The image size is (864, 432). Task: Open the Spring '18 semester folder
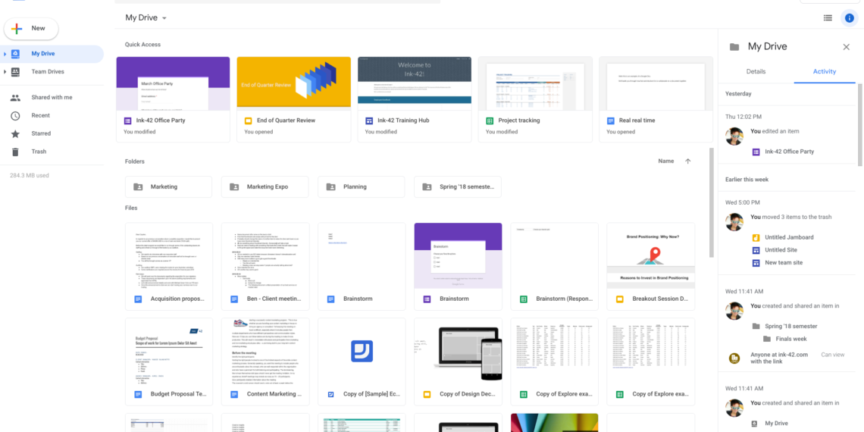(458, 186)
